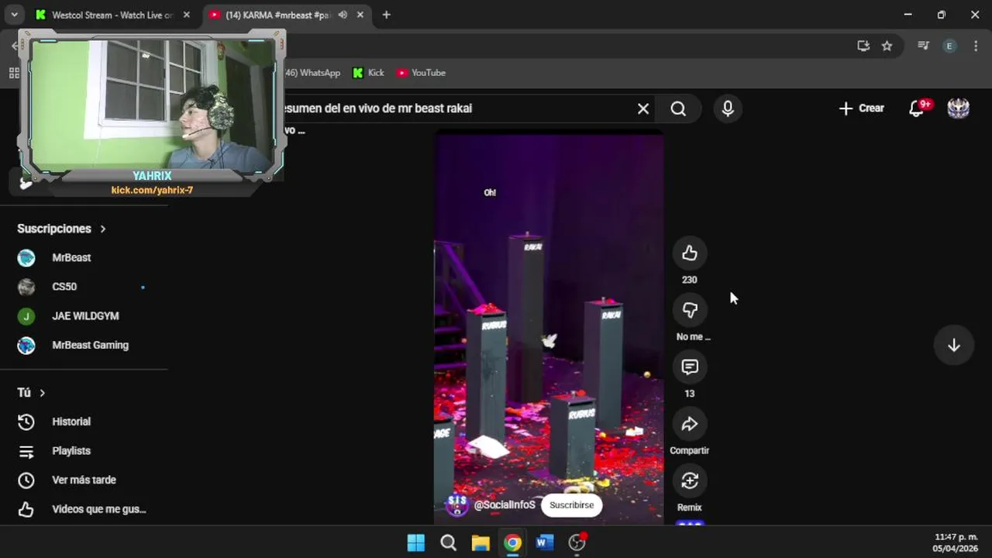This screenshot has height=558, width=992.
Task: Open Ver más tarde in sidebar
Action: (x=84, y=480)
